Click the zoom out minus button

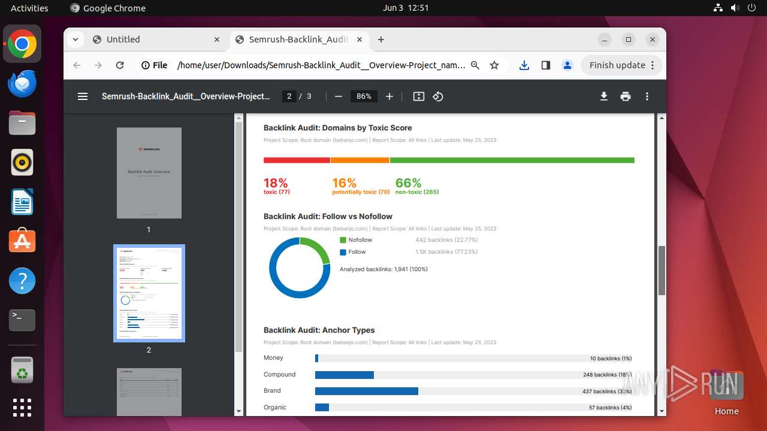pos(339,96)
